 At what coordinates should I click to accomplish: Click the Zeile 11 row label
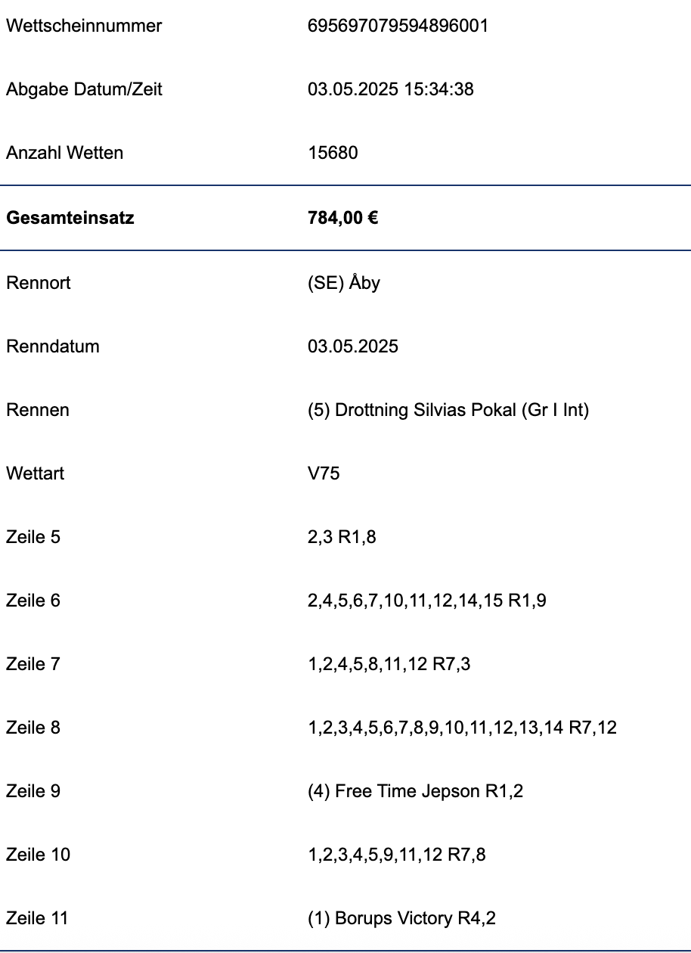[x=37, y=918]
